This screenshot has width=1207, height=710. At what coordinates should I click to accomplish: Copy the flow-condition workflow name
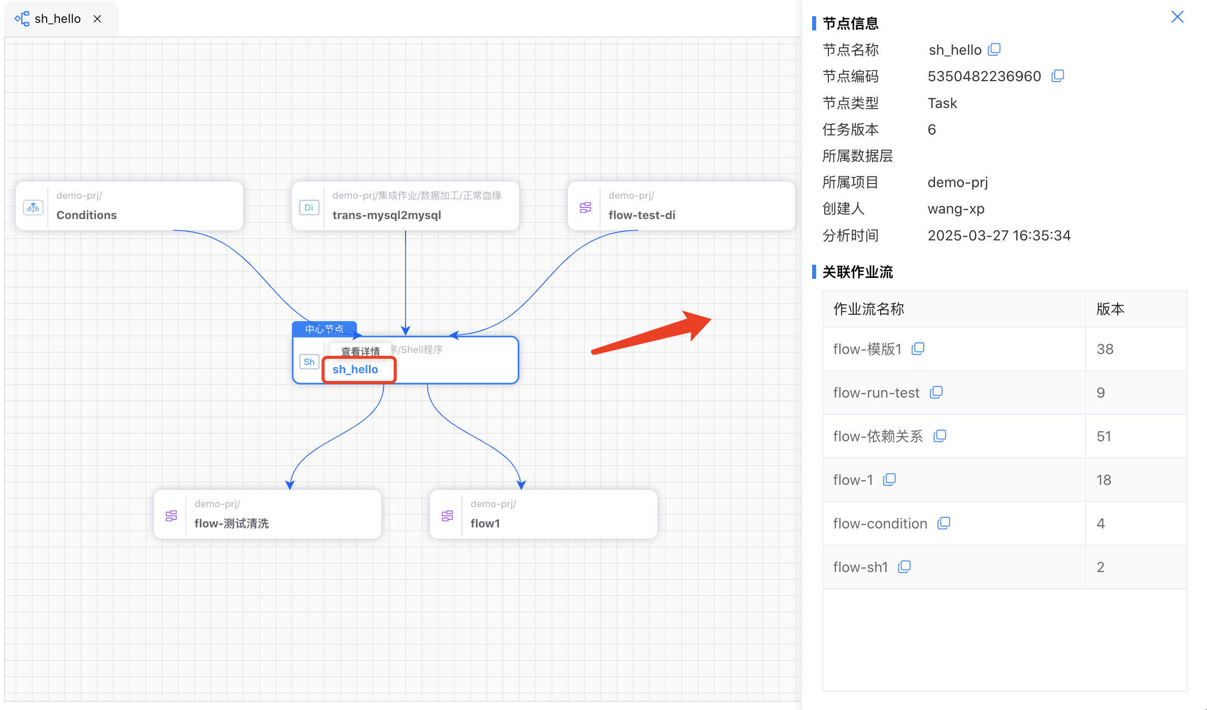tap(944, 523)
